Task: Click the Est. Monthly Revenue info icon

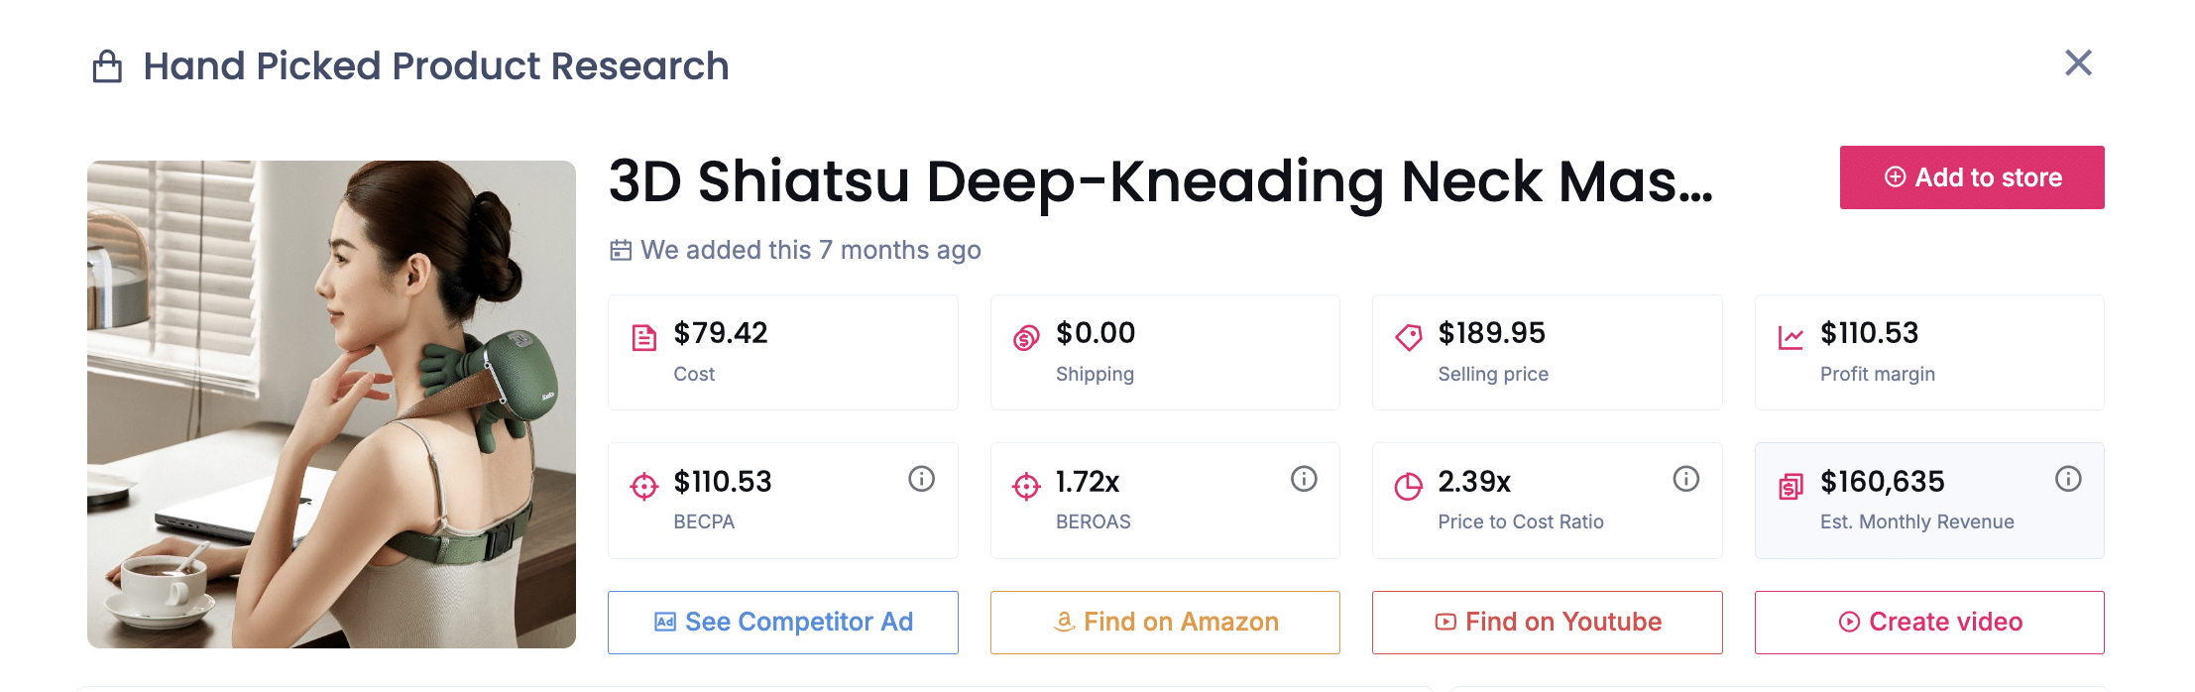Action: pos(2067,480)
